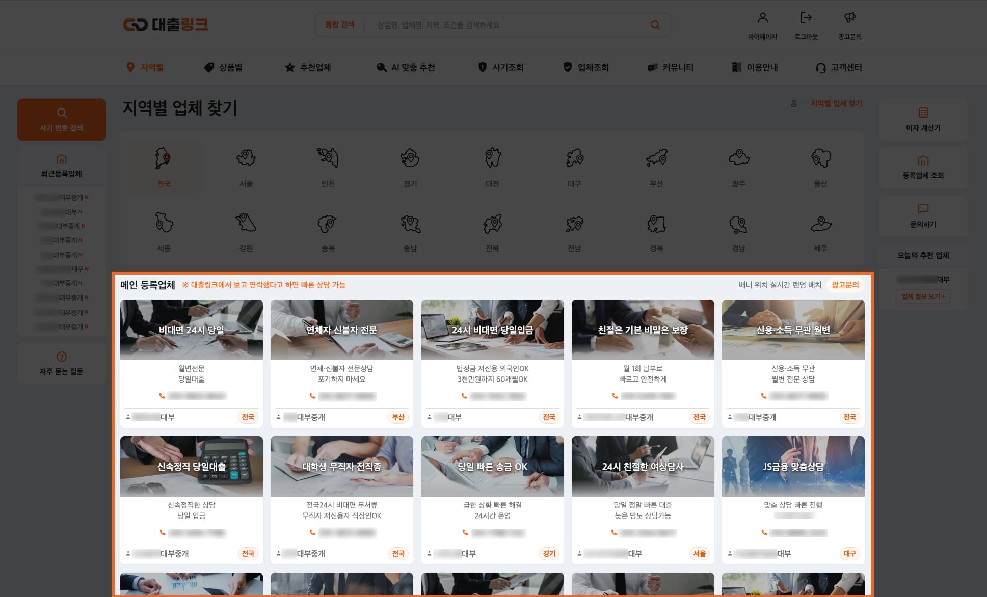Click the 부산 region tag on card
Screen dimensions: 987x597
pos(398,417)
